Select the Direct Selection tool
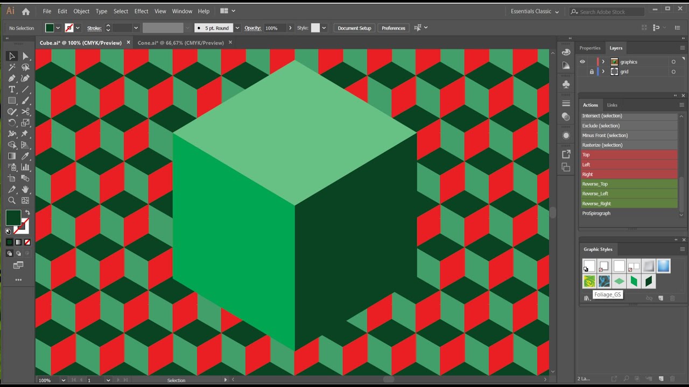 coord(26,56)
